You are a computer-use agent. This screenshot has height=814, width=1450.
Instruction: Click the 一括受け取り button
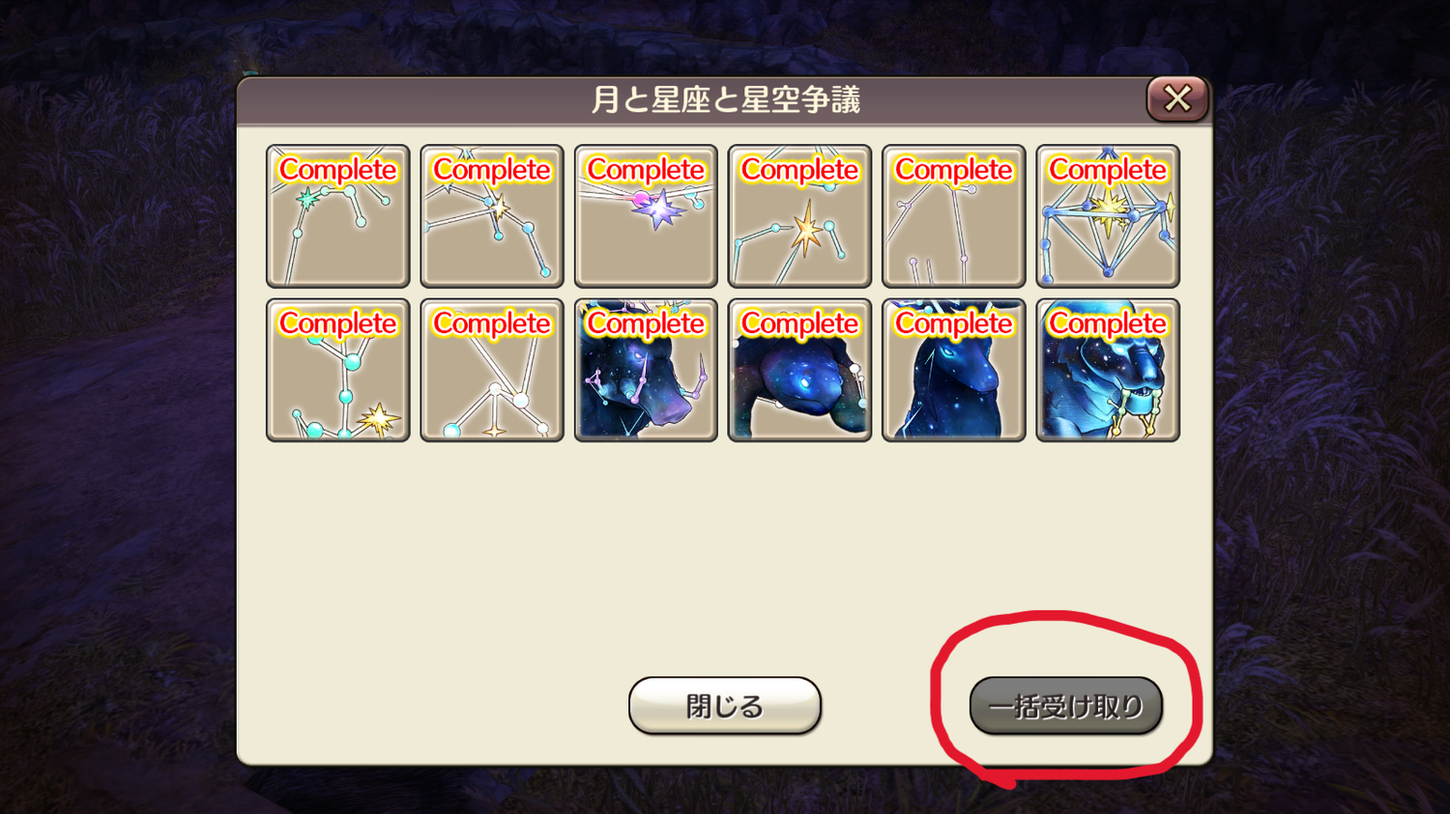(1066, 706)
